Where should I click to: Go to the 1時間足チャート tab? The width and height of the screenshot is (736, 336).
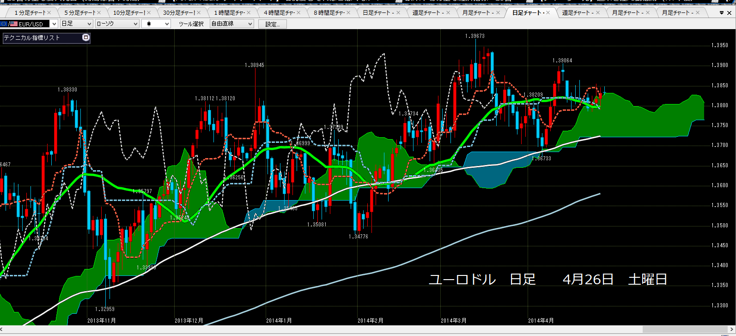pyautogui.click(x=229, y=12)
